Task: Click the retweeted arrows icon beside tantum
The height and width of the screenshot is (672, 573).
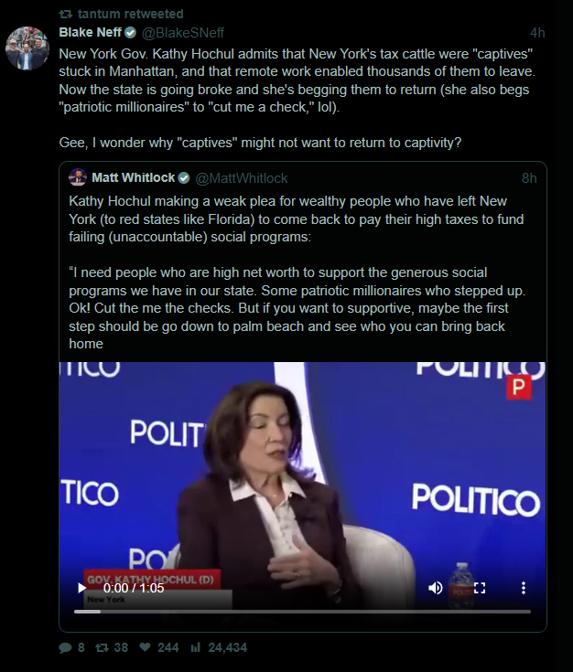Action: pyautogui.click(x=66, y=14)
